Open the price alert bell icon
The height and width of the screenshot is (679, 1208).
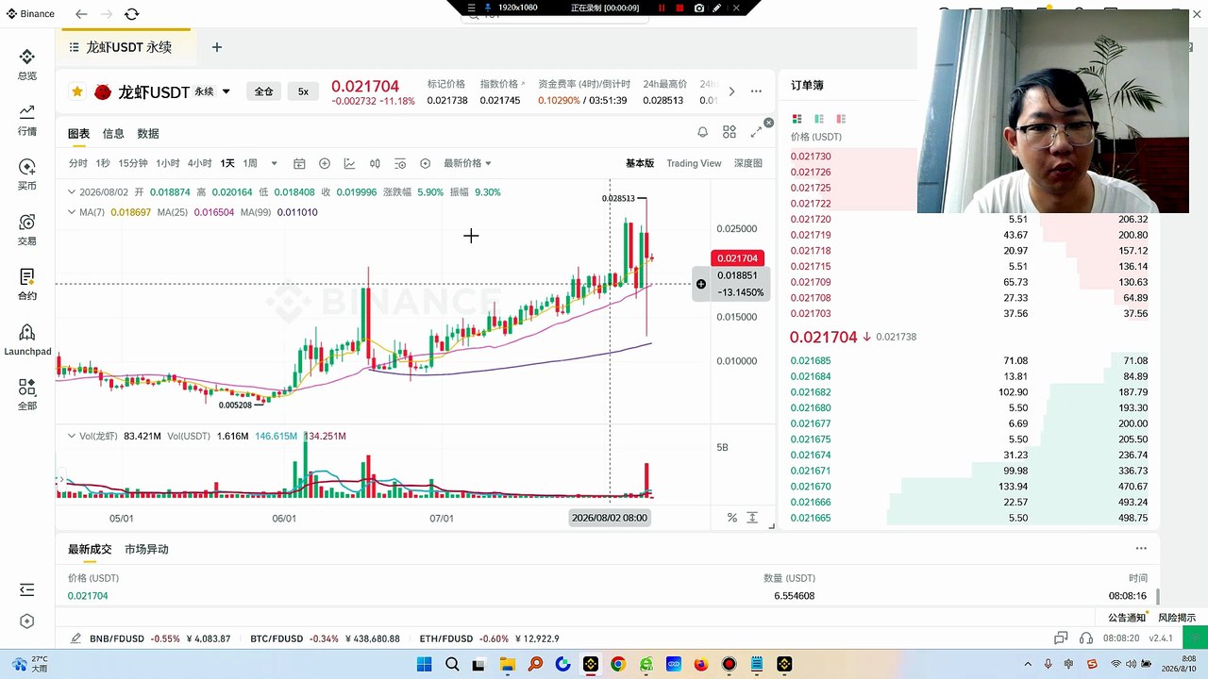coord(702,133)
